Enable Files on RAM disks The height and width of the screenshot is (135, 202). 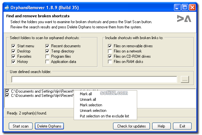click(110, 62)
